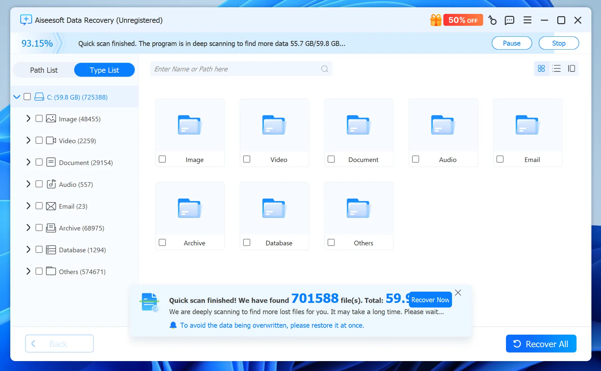Click the Video camera icon in sidebar
Image resolution: width=601 pixels, height=371 pixels.
coord(51,140)
